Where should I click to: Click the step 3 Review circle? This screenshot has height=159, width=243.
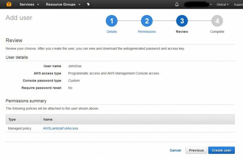tap(182, 21)
